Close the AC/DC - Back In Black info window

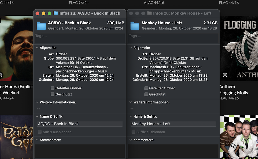tap(37, 13)
